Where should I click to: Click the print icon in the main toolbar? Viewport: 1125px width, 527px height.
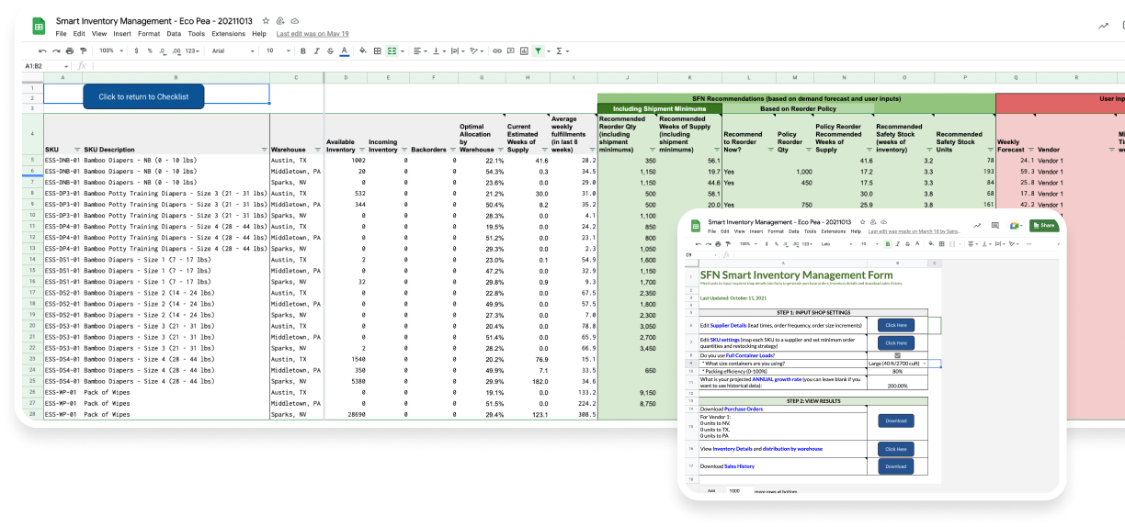tap(71, 51)
